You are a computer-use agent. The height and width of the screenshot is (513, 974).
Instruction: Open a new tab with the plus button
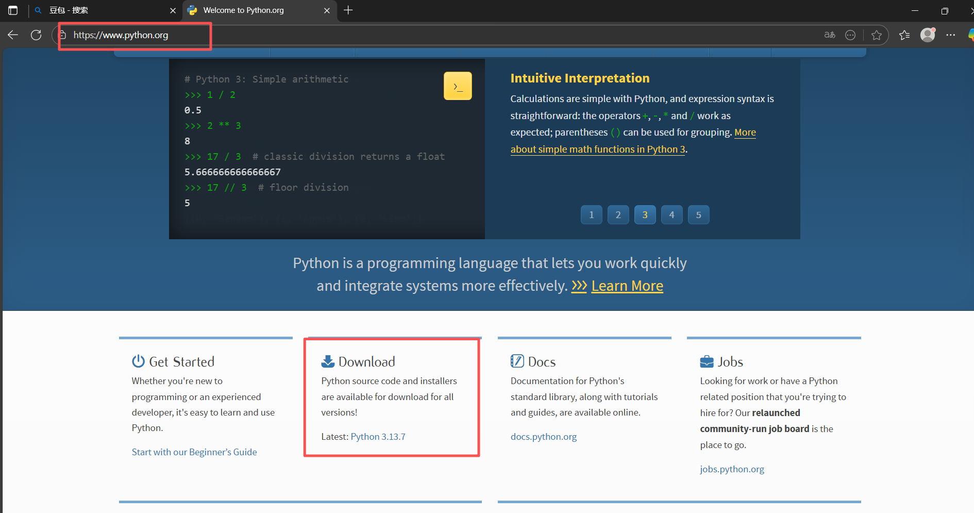[348, 10]
